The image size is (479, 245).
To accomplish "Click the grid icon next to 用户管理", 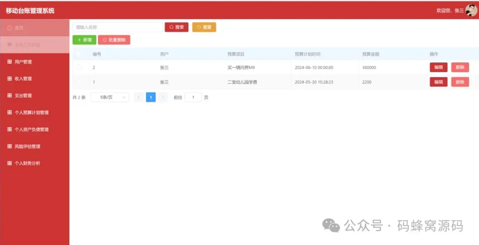I will (9, 62).
